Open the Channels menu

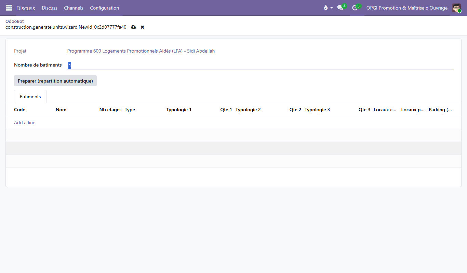tap(74, 8)
